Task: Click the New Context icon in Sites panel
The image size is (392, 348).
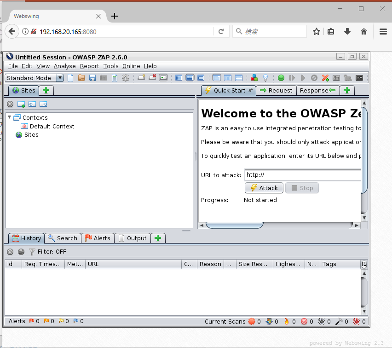Action: 21,104
